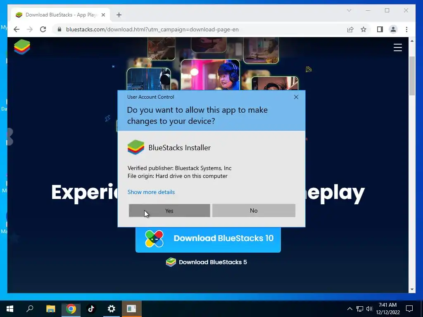The width and height of the screenshot is (423, 317).
Task: Go back in Chrome
Action: pyautogui.click(x=17, y=29)
